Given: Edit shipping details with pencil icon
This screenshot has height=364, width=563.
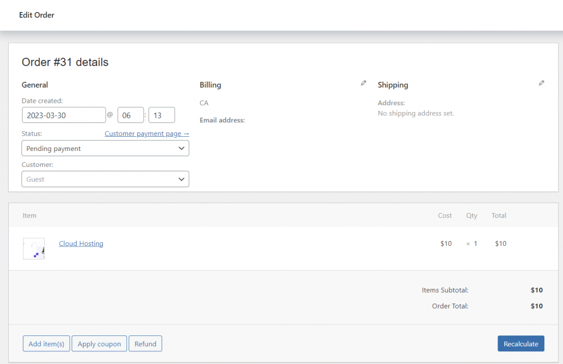Looking at the screenshot, I should pos(542,83).
